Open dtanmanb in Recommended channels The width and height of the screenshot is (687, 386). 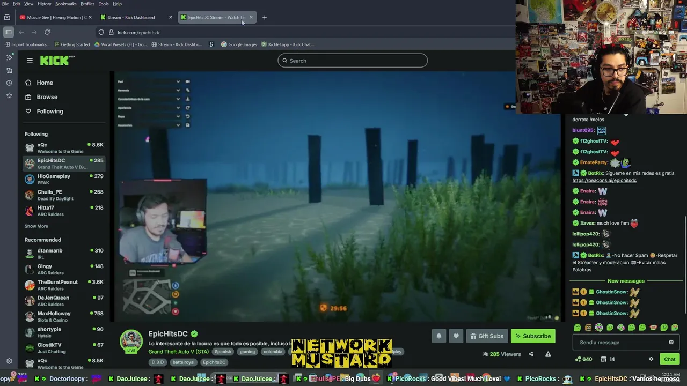tap(64, 254)
